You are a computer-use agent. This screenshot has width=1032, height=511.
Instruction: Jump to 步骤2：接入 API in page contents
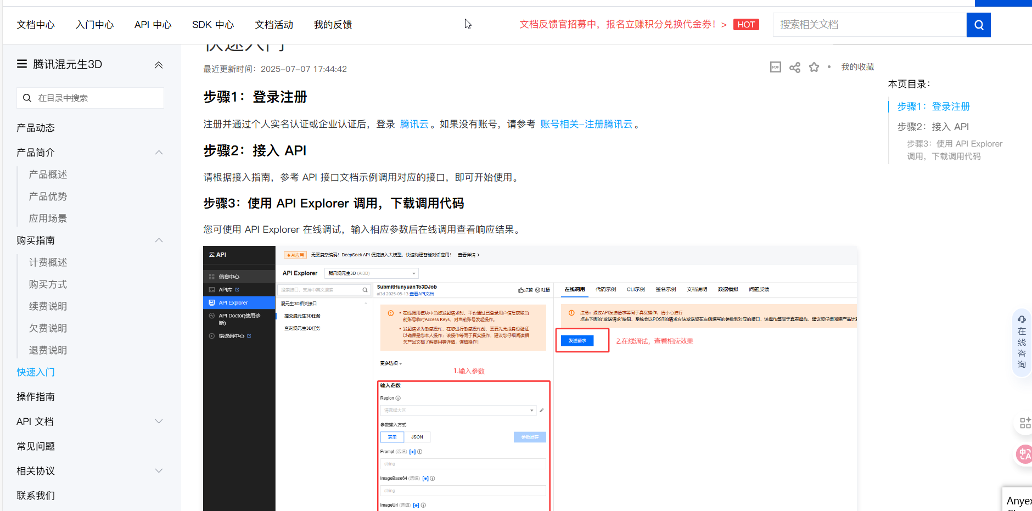click(x=933, y=127)
